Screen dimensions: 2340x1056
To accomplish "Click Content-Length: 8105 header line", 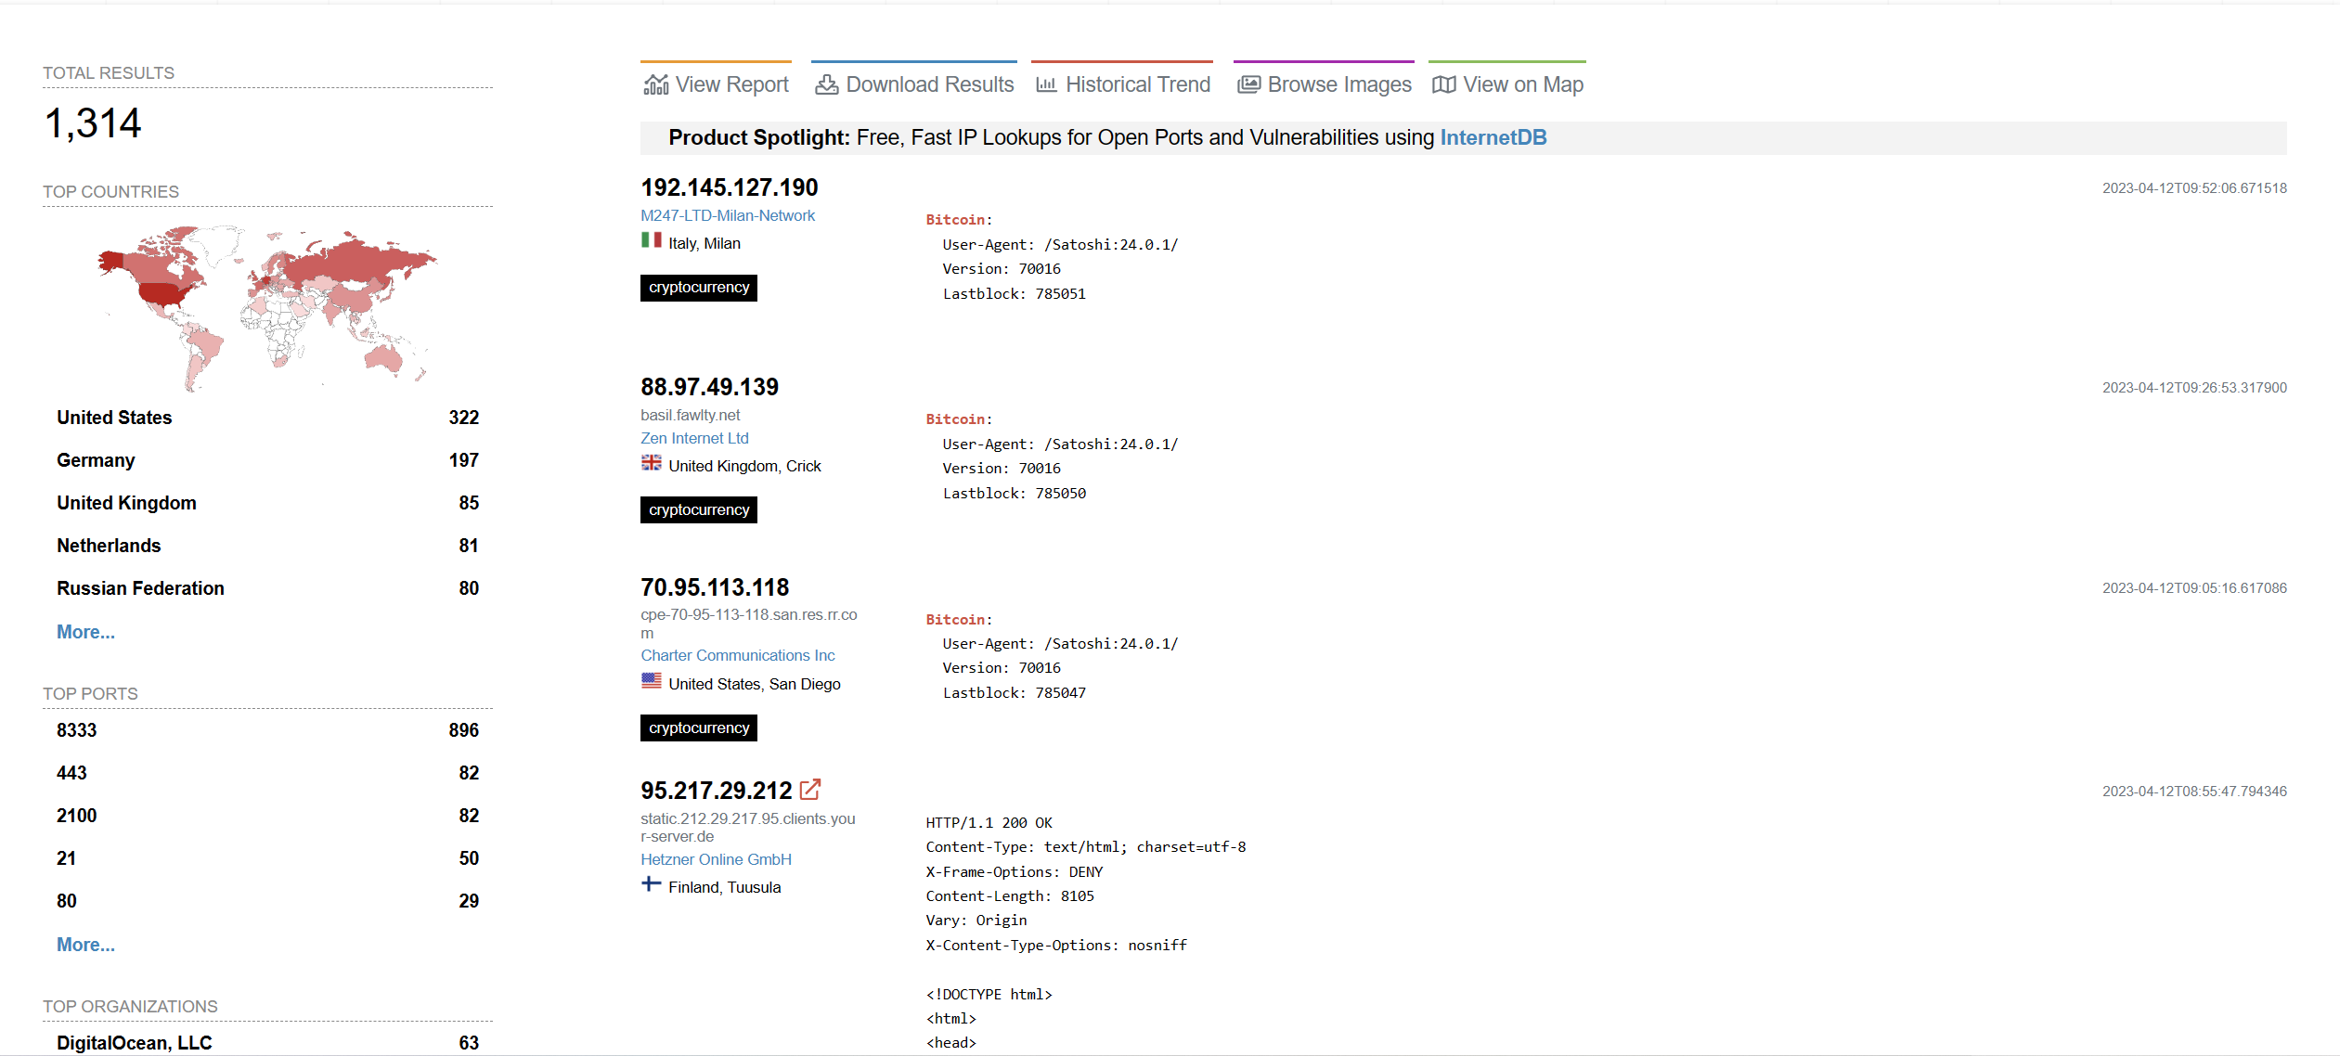I will [1010, 896].
